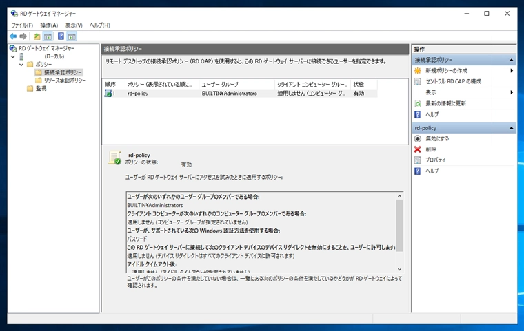Collapse the 接続承認ポリシー actions section
Image resolution: width=524 pixels, height=331 pixels.
[x=511, y=60]
